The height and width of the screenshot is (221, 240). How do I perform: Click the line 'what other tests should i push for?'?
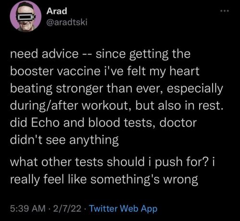(112, 162)
